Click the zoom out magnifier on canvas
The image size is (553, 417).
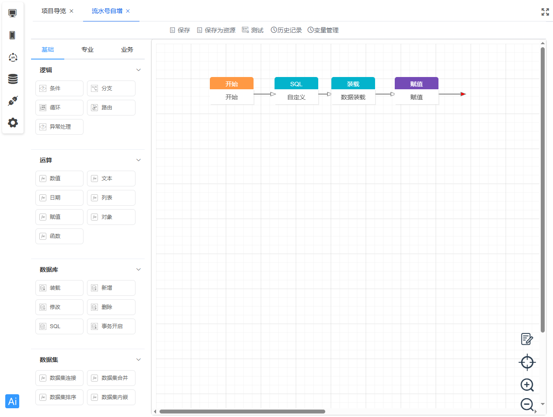(x=527, y=404)
